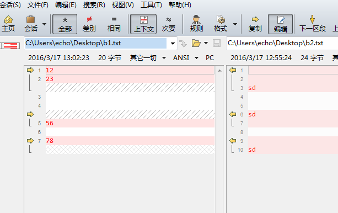Expand the 会话 toolbar dropdown arrow
338x213 pixels.
(45, 24)
